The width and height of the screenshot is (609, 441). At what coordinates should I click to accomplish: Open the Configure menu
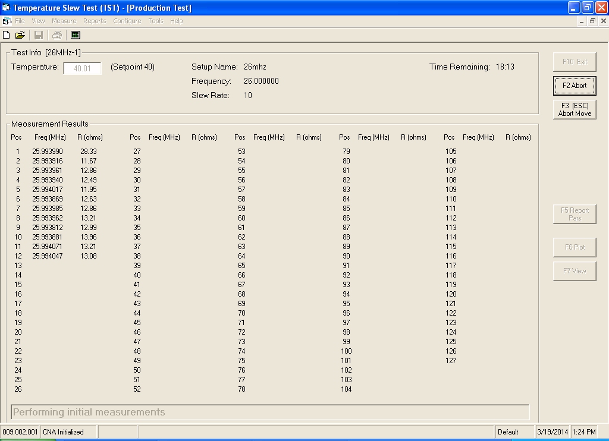point(127,21)
